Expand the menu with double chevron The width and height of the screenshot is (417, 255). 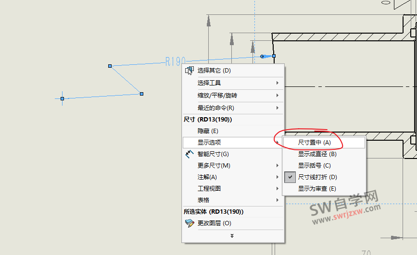[232, 236]
